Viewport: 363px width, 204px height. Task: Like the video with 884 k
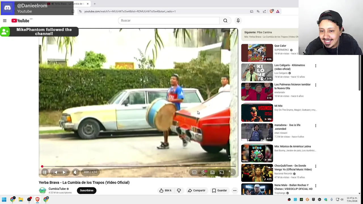pyautogui.click(x=165, y=190)
